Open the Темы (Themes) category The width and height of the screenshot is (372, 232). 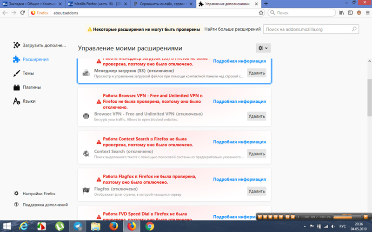pyautogui.click(x=28, y=73)
